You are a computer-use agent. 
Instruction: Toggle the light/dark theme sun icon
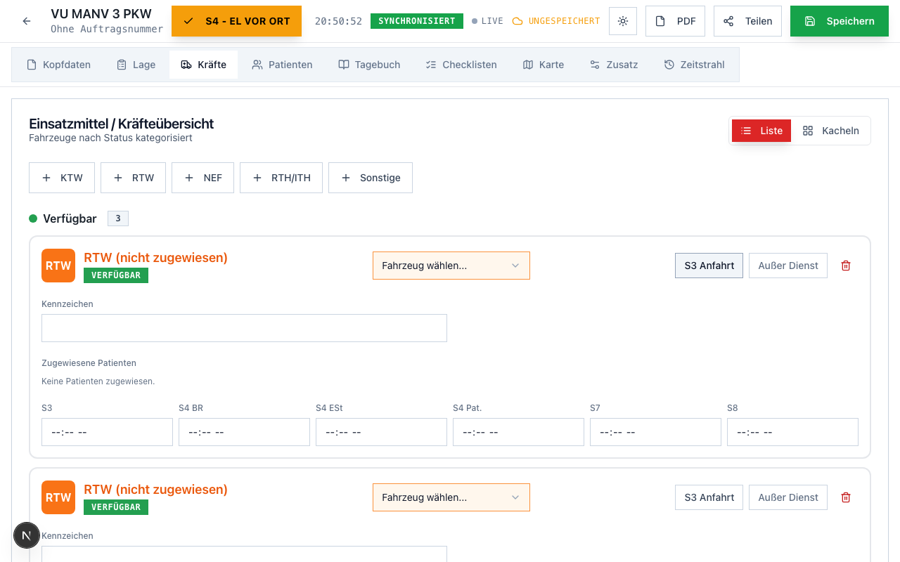click(x=623, y=21)
